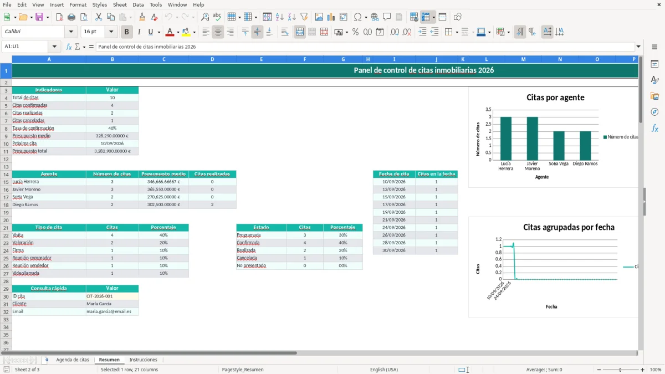This screenshot has width=665, height=374.
Task: Toggle Italic formatting
Action: coord(139,32)
